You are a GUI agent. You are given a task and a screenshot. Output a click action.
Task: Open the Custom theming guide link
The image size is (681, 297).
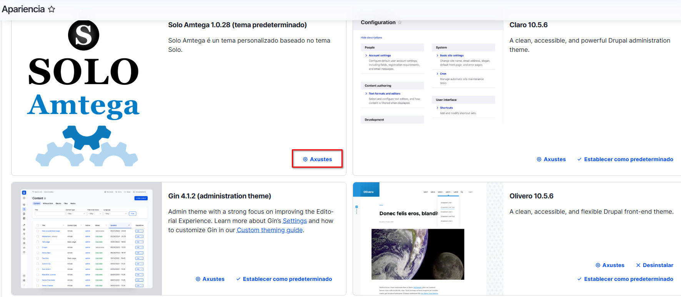tap(270, 230)
